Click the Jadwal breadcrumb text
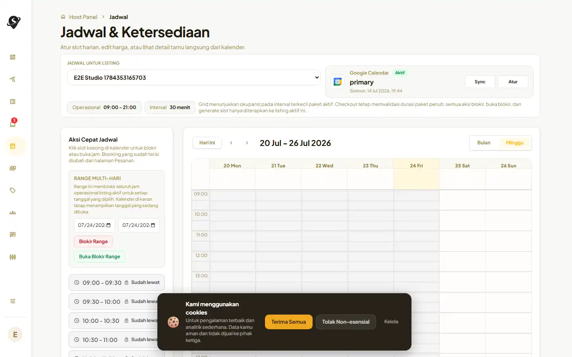 [x=118, y=17]
